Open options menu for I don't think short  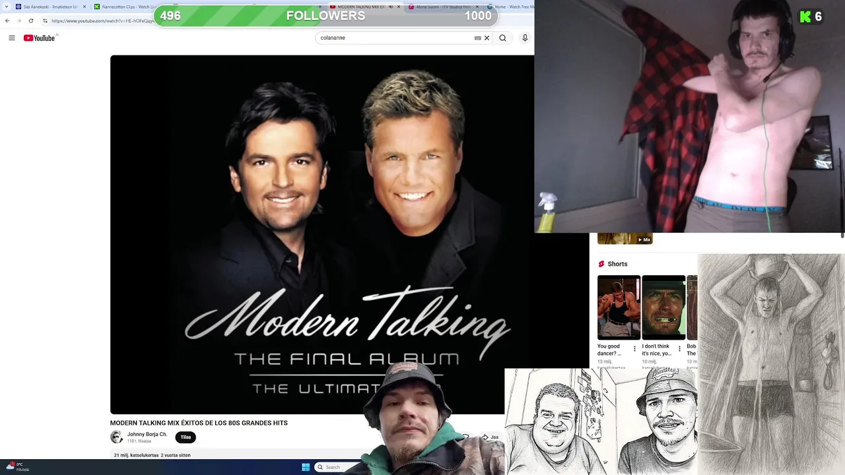click(679, 348)
